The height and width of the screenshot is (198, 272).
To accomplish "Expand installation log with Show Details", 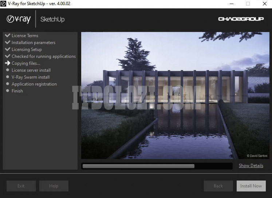I will (251, 166).
